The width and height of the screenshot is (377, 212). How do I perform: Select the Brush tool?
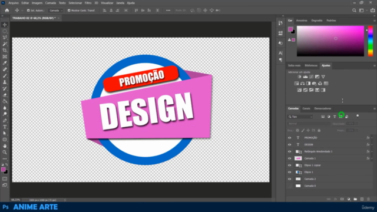pyautogui.click(x=5, y=76)
